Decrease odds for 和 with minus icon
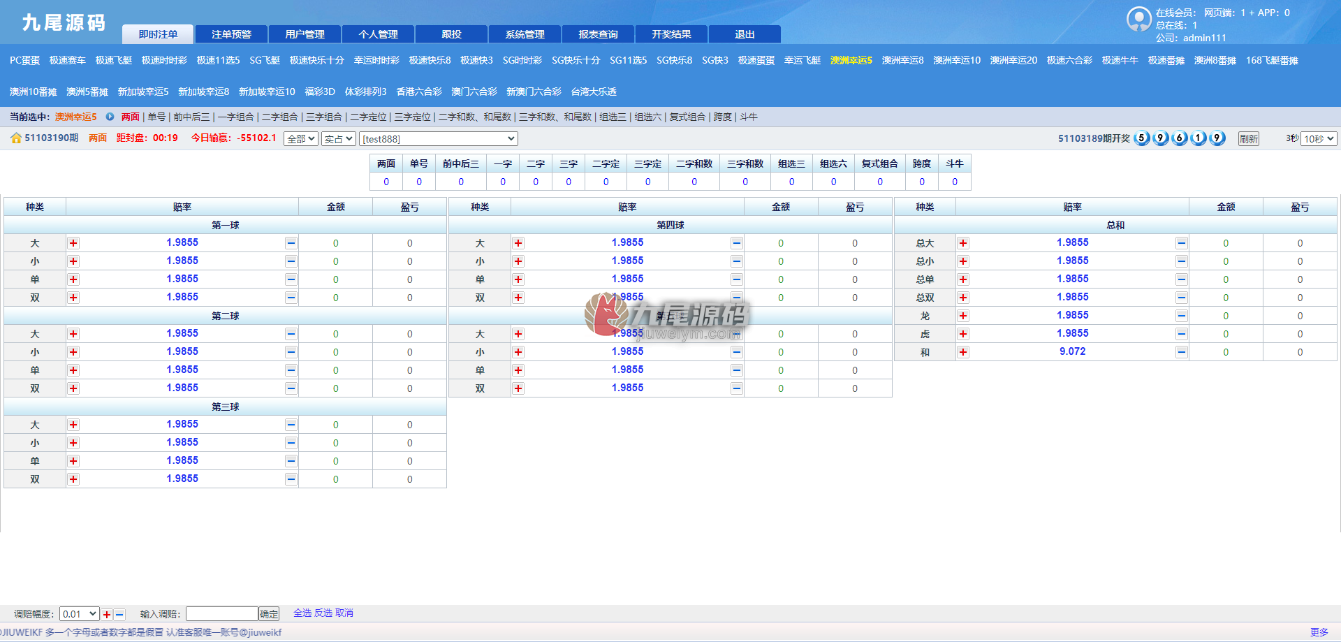Viewport: 1341px width, 642px height. (1182, 352)
